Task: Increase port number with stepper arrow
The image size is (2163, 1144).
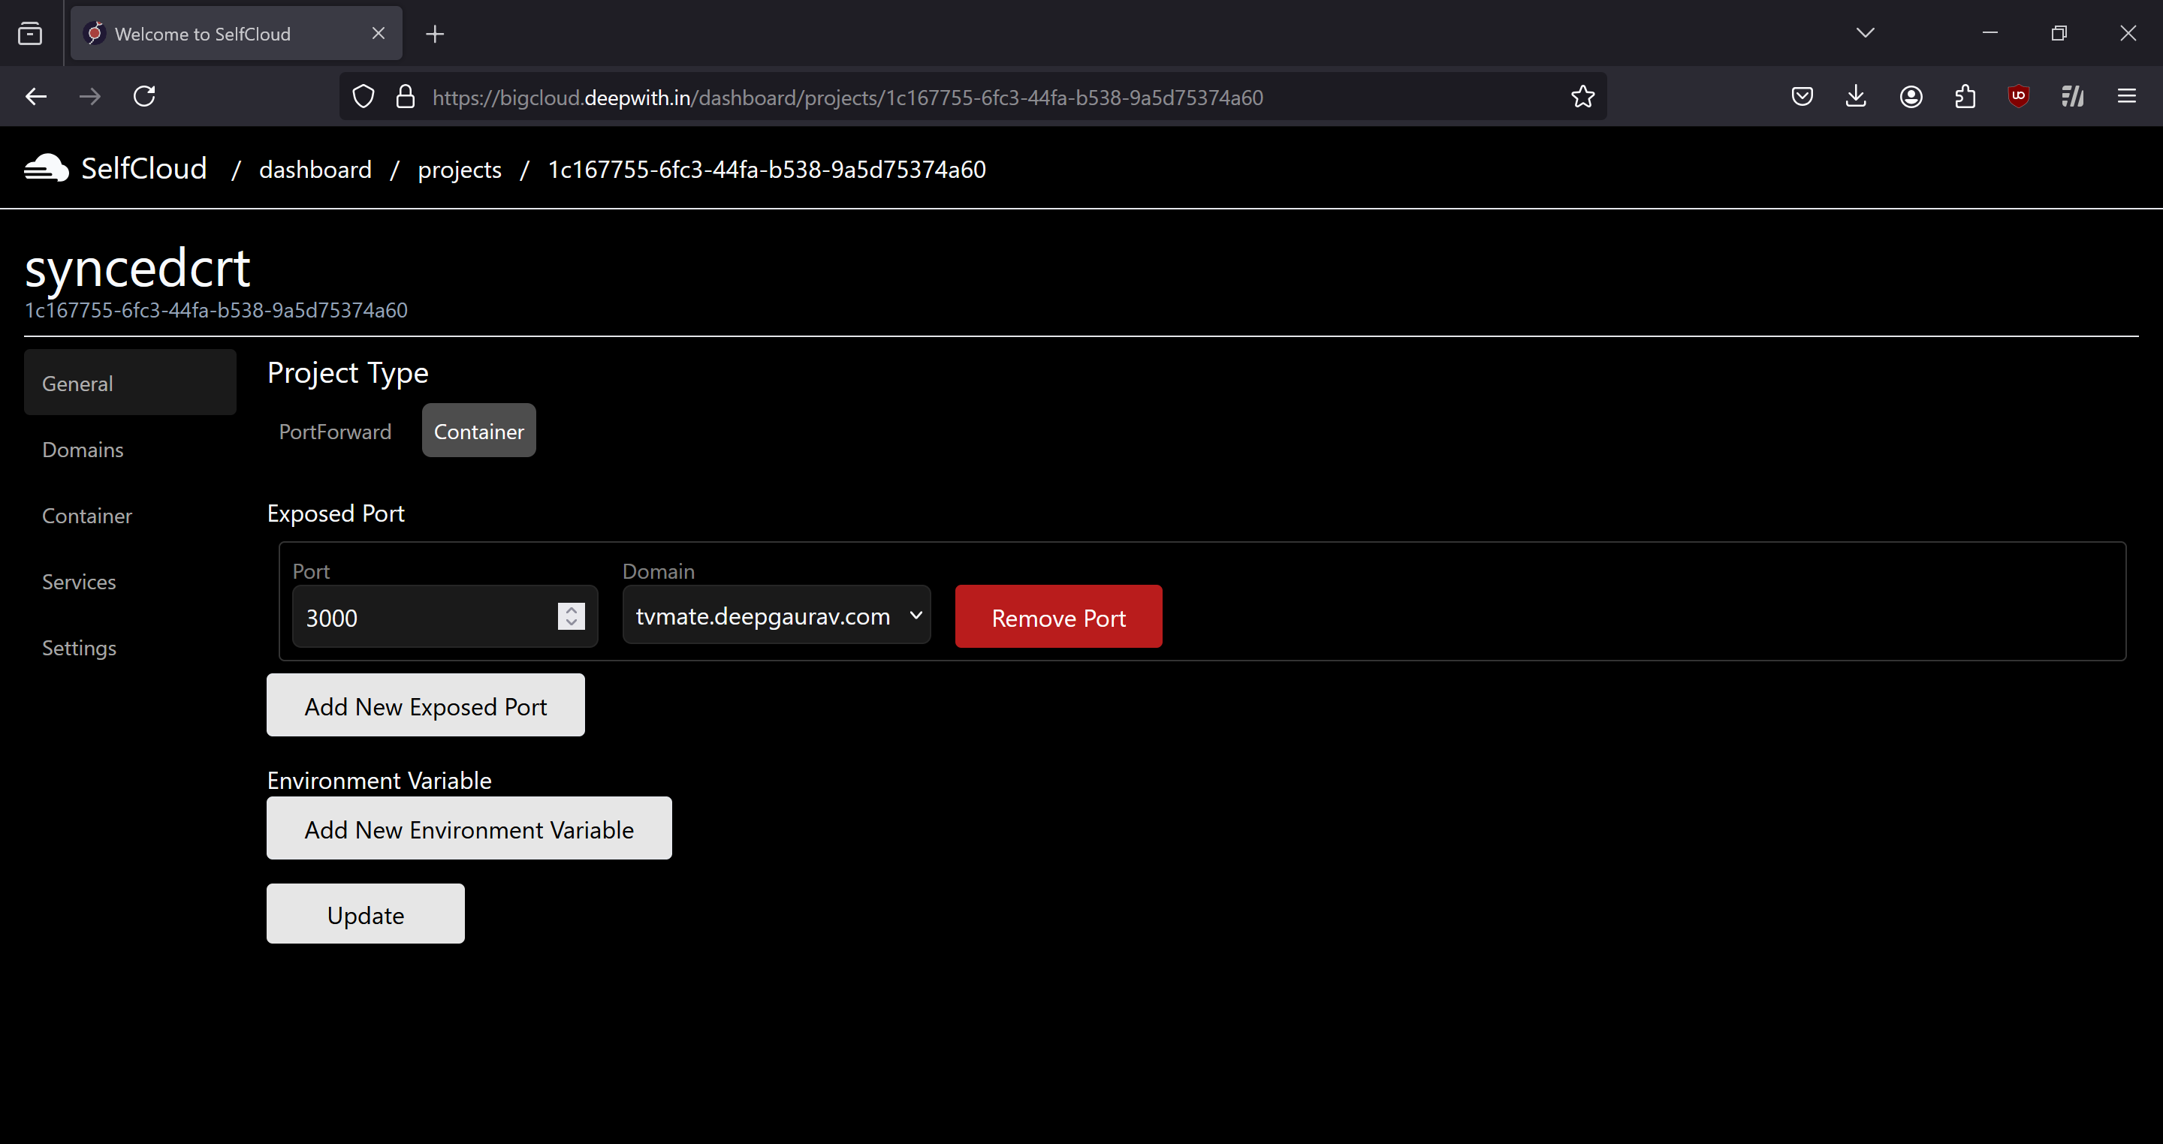Action: [x=571, y=610]
